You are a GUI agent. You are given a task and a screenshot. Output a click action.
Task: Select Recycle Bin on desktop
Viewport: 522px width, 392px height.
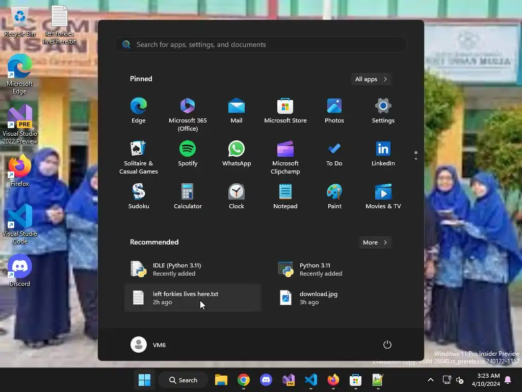coord(20,21)
